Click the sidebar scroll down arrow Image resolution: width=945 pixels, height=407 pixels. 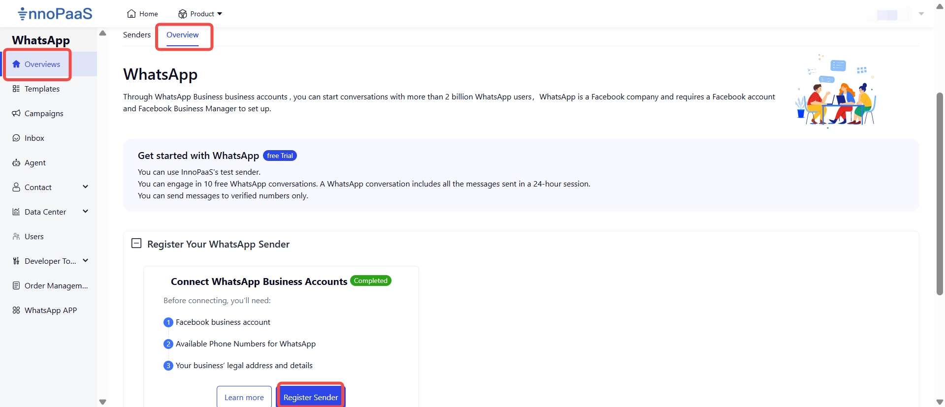[x=102, y=402]
